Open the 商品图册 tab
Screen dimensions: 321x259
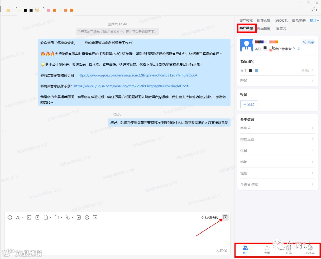click(x=299, y=20)
